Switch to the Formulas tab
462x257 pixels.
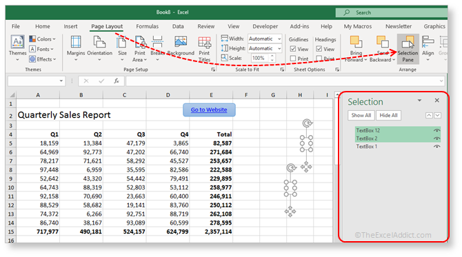click(147, 26)
